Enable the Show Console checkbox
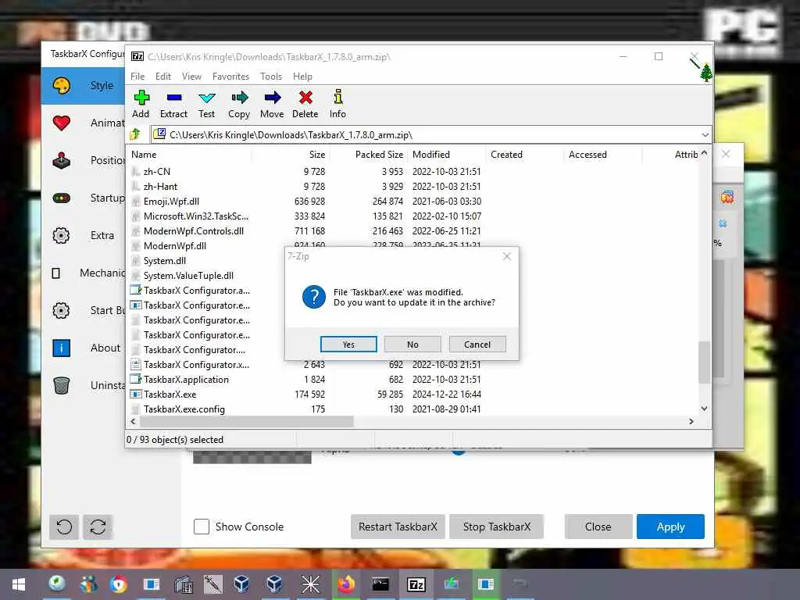 [x=202, y=527]
